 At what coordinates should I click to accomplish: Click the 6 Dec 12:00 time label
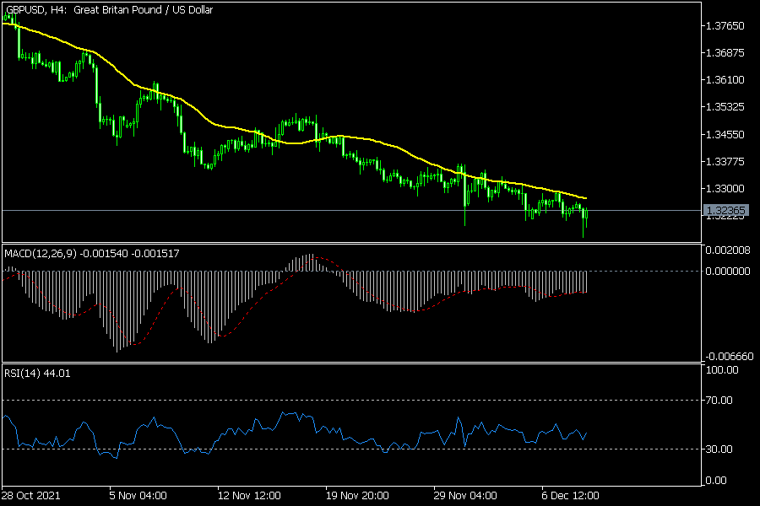(571, 495)
